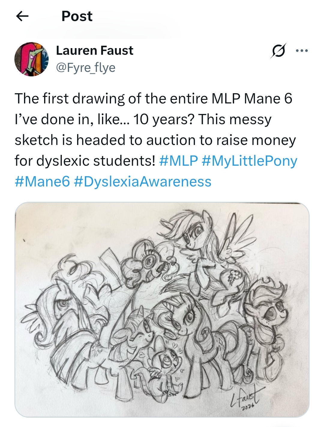Click the "Post" header title
This screenshot has width=324, height=427.
[x=77, y=16]
